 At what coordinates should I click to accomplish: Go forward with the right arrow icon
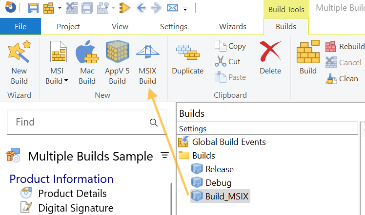tap(157, 8)
